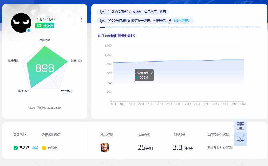Open the QR code icon panel
This screenshot has width=268, height=166.
(240, 126)
